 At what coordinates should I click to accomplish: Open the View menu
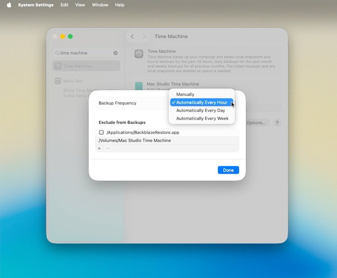80,5
